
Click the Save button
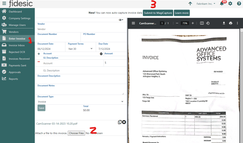click(41, 108)
